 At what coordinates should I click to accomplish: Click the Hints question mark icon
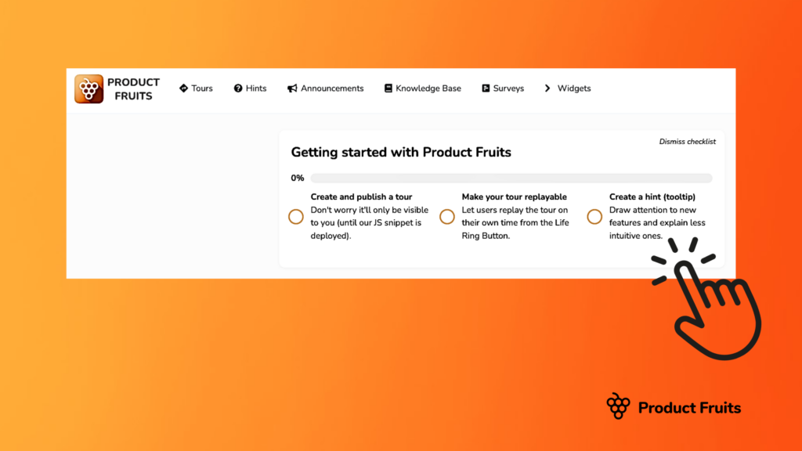(x=237, y=88)
